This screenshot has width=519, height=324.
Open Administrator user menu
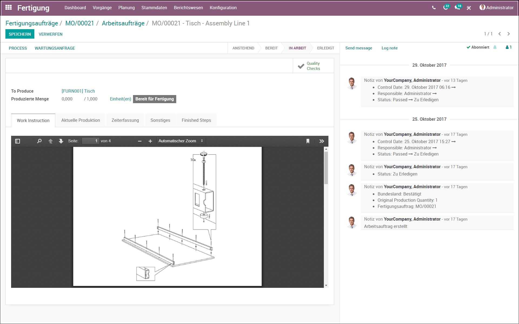pyautogui.click(x=496, y=8)
